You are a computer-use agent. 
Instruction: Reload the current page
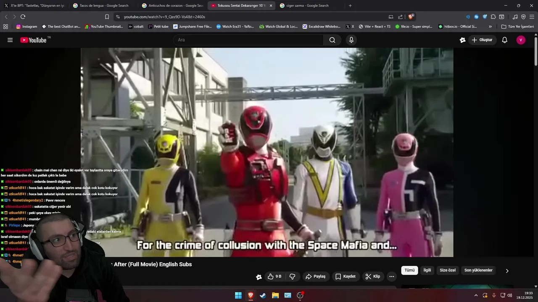(23, 17)
